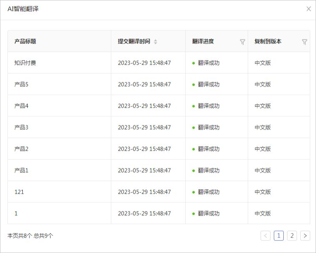
Task: Choose the 产品2 row
Action: pos(22,149)
